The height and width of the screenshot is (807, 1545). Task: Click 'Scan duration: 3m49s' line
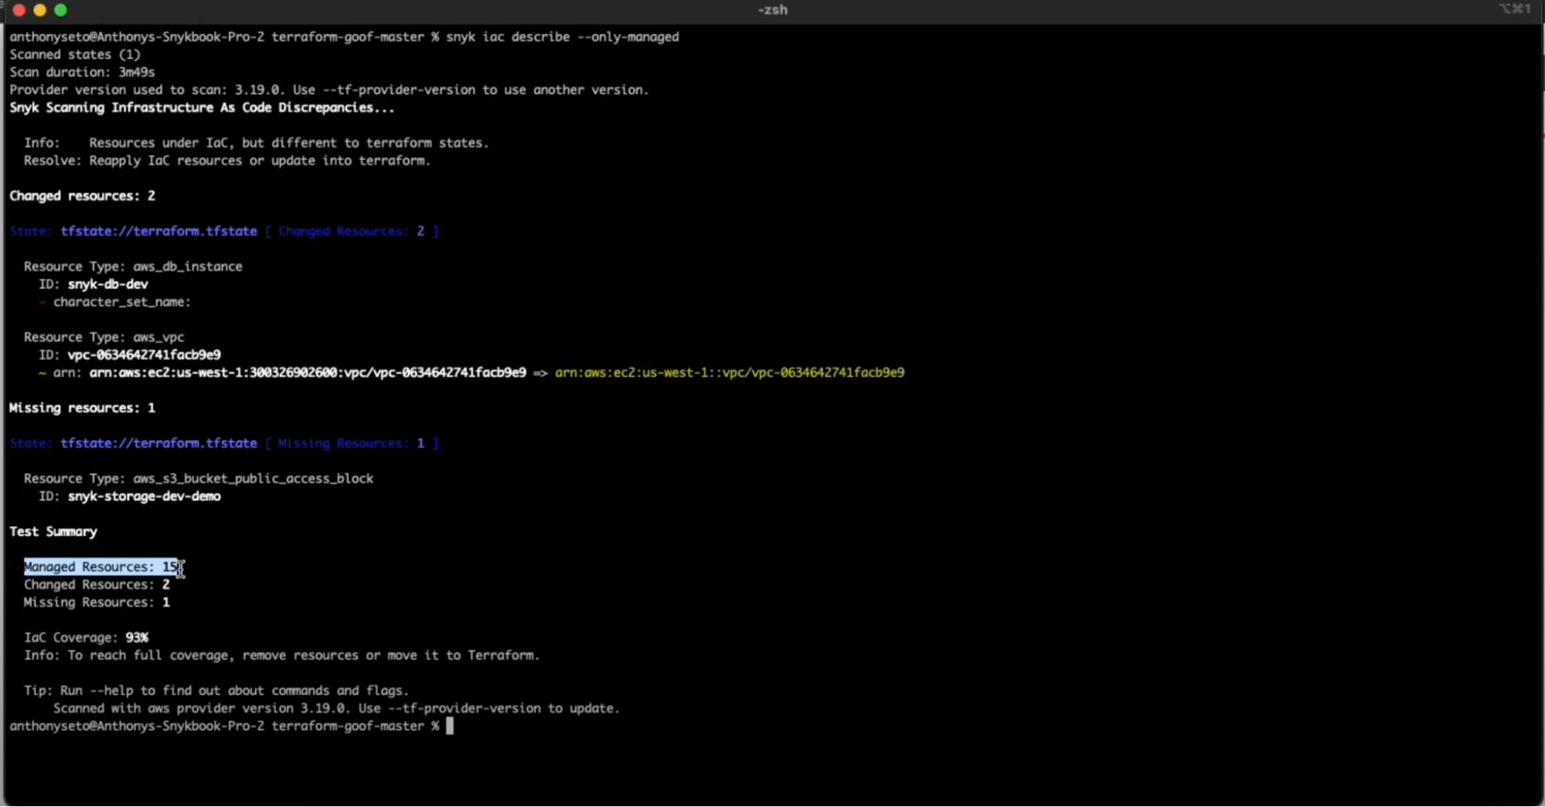click(82, 73)
